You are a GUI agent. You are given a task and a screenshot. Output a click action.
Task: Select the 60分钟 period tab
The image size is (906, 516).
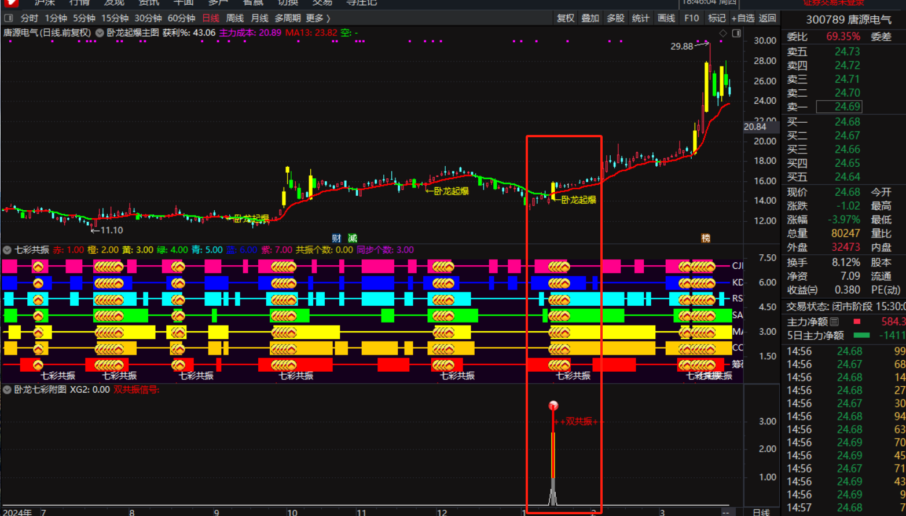coord(181,19)
